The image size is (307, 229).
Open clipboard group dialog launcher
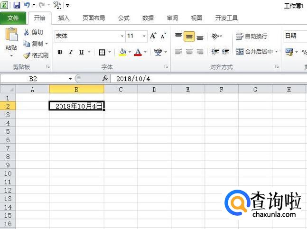[48, 67]
